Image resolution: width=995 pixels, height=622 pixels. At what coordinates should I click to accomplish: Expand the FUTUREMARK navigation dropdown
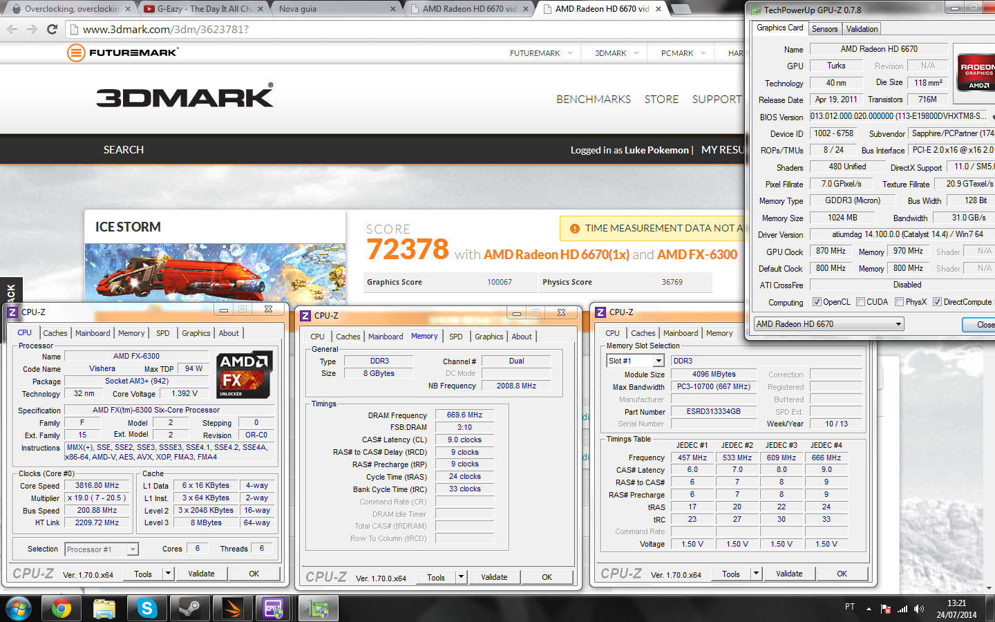coord(570,53)
